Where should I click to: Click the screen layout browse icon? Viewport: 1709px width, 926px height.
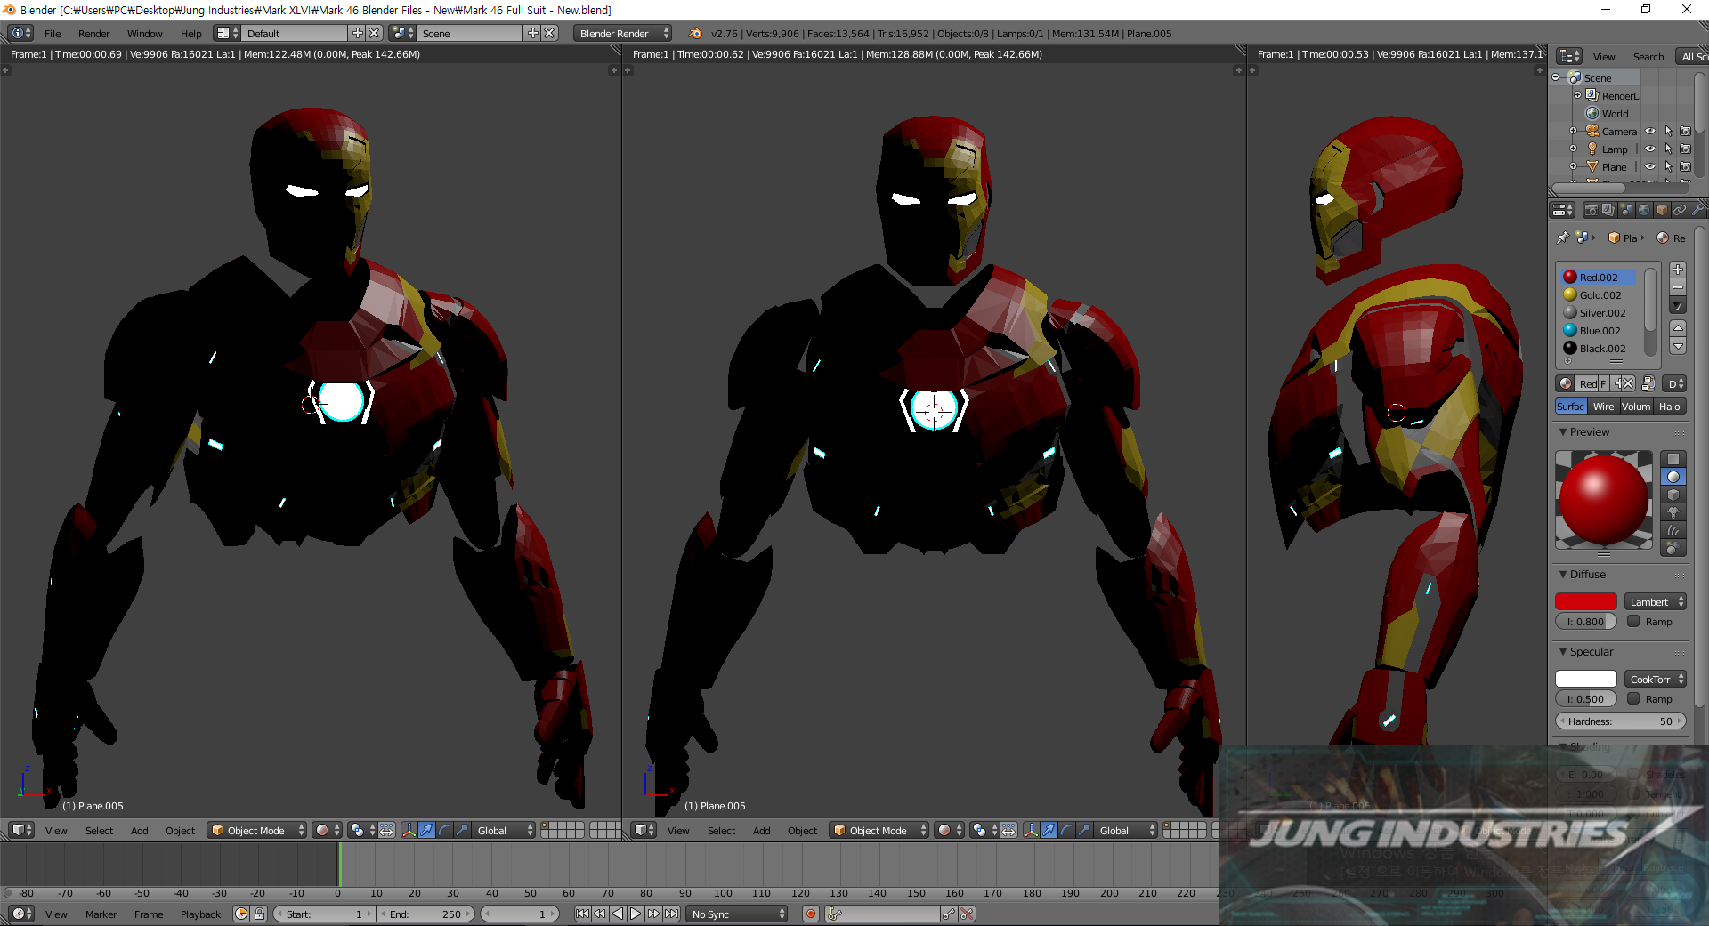pos(228,33)
